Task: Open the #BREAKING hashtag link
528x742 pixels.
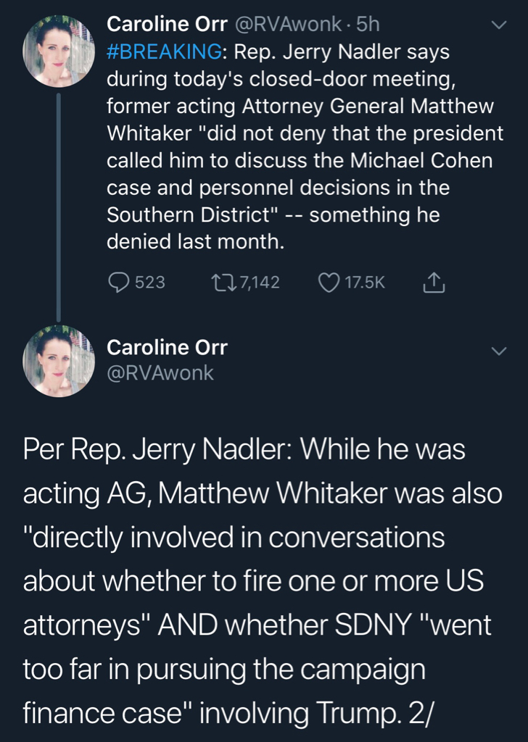Action: tap(163, 53)
